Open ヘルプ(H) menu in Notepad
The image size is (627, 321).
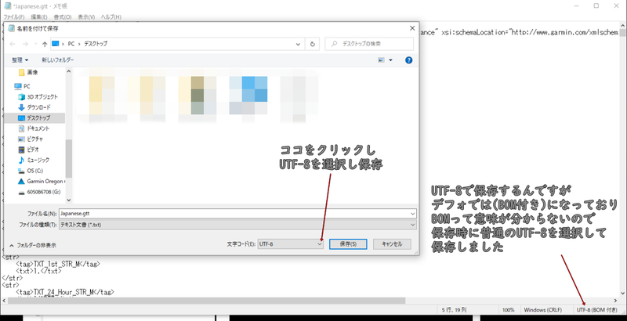111,16
